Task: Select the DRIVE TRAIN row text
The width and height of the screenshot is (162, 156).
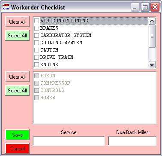Action: click(x=57, y=57)
